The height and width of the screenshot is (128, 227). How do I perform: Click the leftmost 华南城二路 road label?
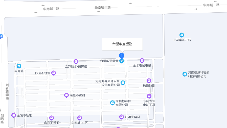[51, 9]
